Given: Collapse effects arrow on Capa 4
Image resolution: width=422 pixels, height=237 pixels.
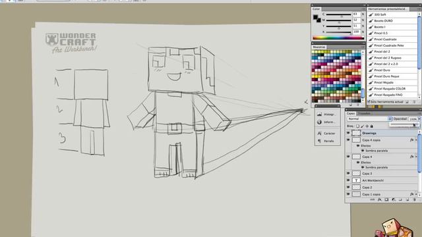Looking at the screenshot, I should (x=416, y=157).
